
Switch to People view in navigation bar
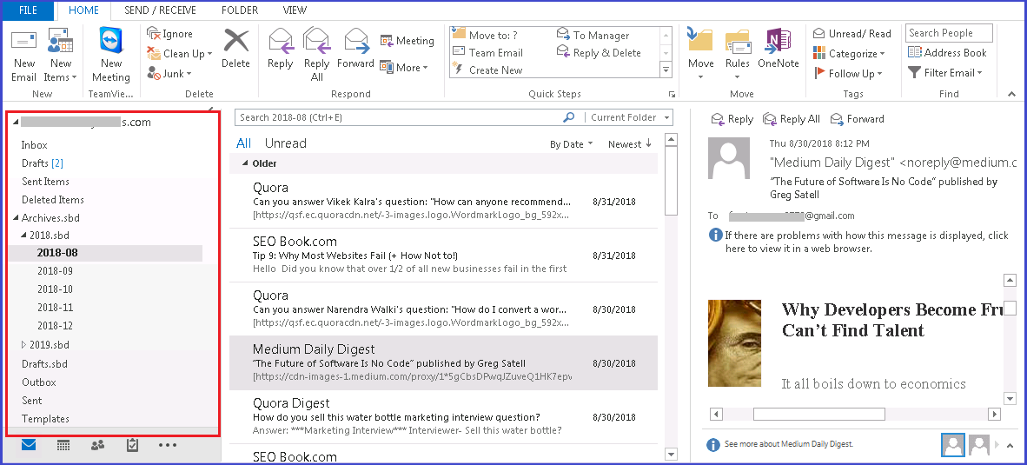click(98, 445)
